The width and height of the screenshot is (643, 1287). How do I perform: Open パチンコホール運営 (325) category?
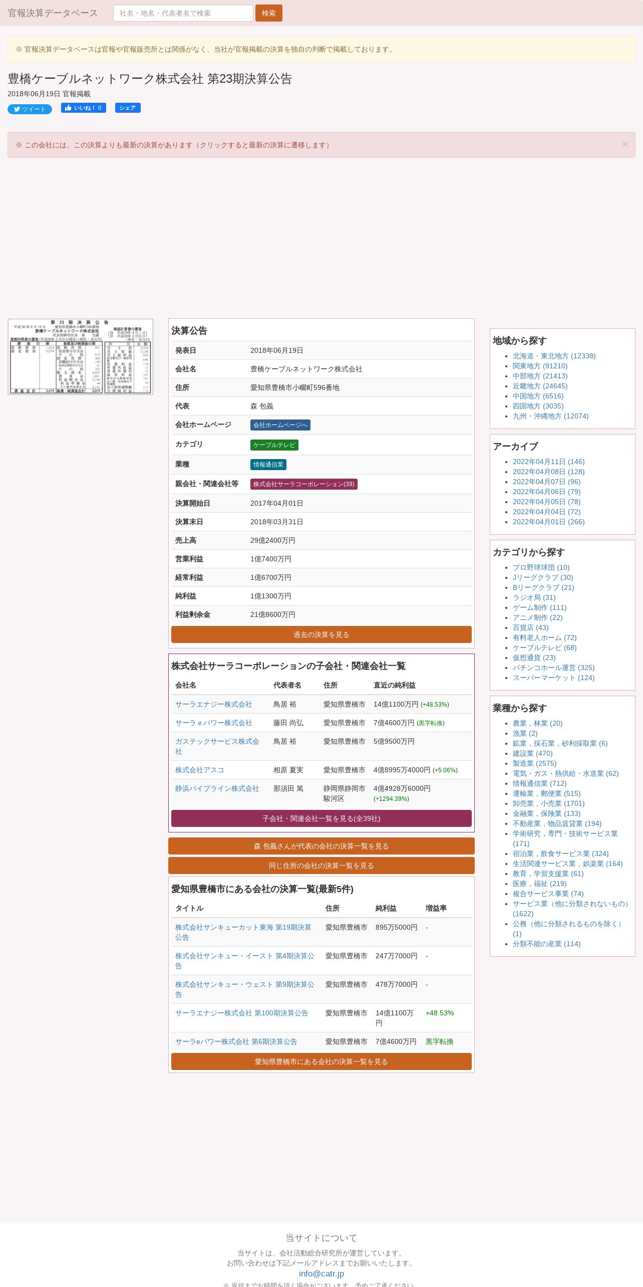point(554,668)
